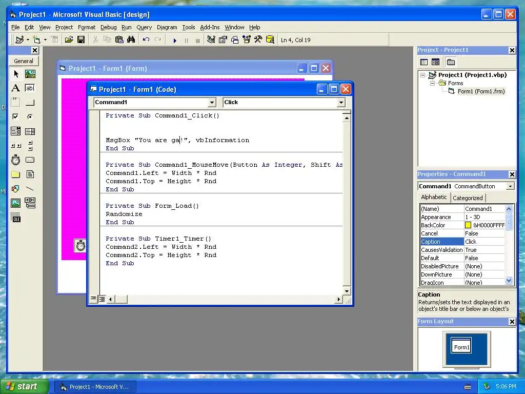Open Project Explorer from toolbar
The image size is (525, 394).
211,40
